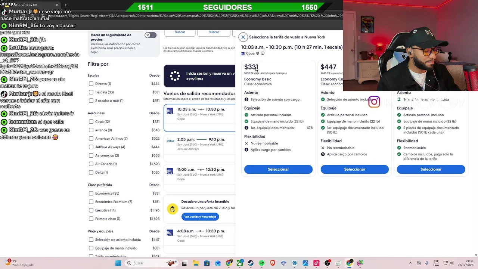Click the Inicia sesión y reserva banner
This screenshot has height=269, width=478.
click(x=199, y=76)
